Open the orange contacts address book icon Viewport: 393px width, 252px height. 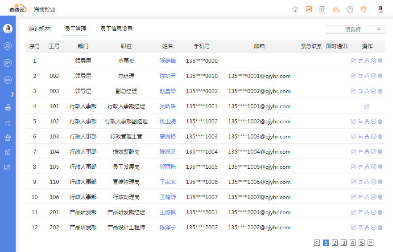(x=309, y=9)
